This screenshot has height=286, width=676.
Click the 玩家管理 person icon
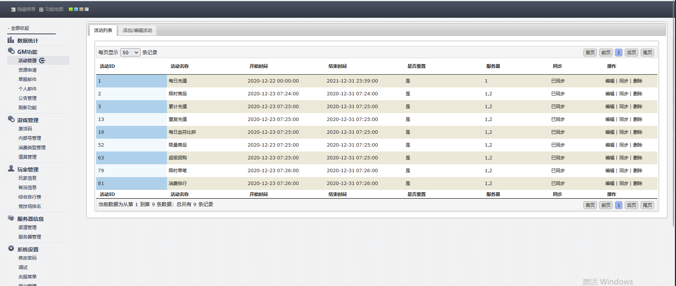click(x=11, y=168)
